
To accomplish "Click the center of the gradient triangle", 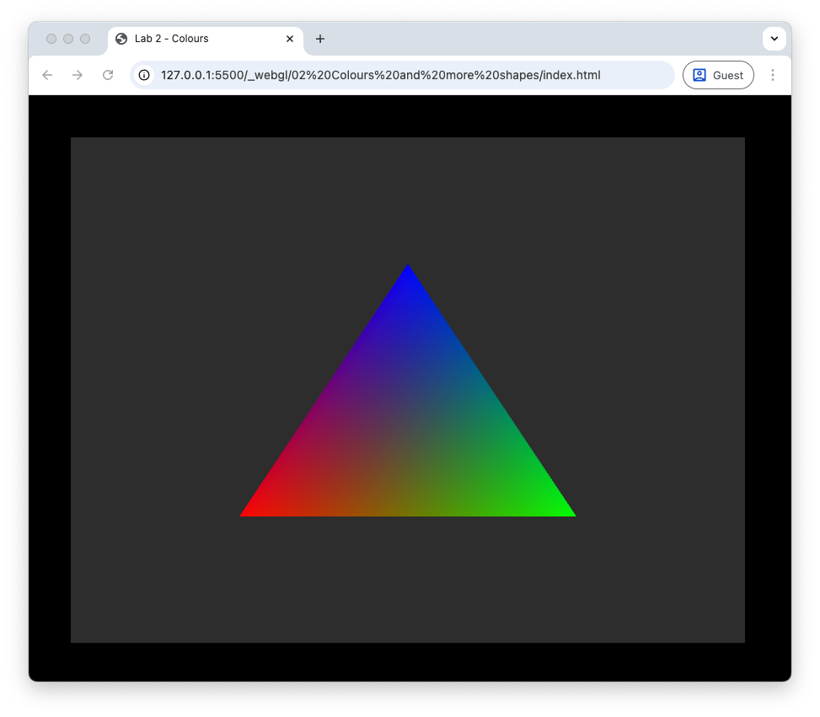I will [408, 432].
